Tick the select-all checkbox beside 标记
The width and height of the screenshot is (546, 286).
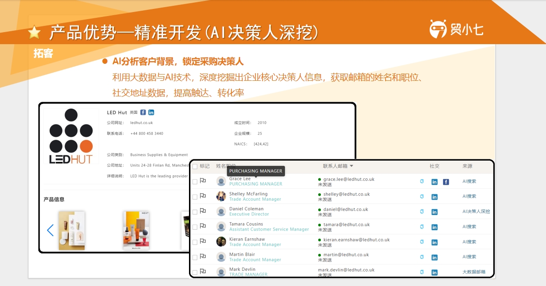[195, 166]
